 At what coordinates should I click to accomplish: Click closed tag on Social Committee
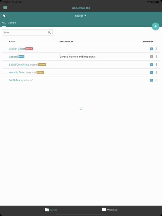click(x=42, y=65)
